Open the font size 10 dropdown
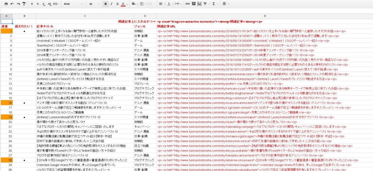This screenshot has height=171, width=373. click(94, 4)
